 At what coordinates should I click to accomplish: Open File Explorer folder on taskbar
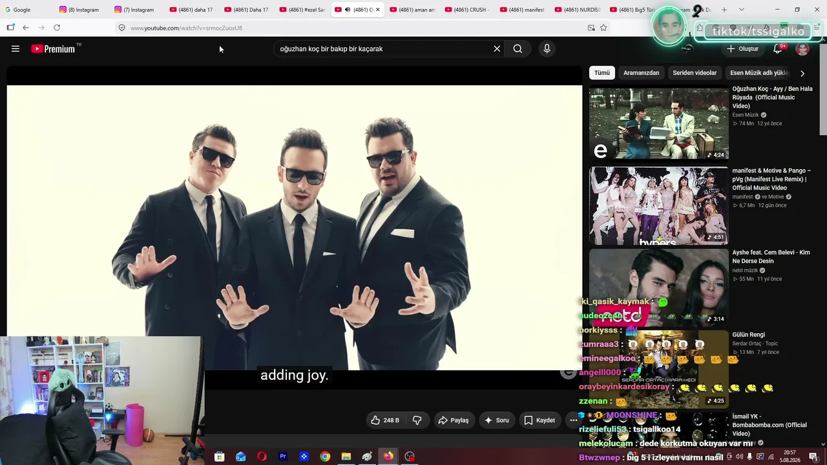[x=346, y=457]
